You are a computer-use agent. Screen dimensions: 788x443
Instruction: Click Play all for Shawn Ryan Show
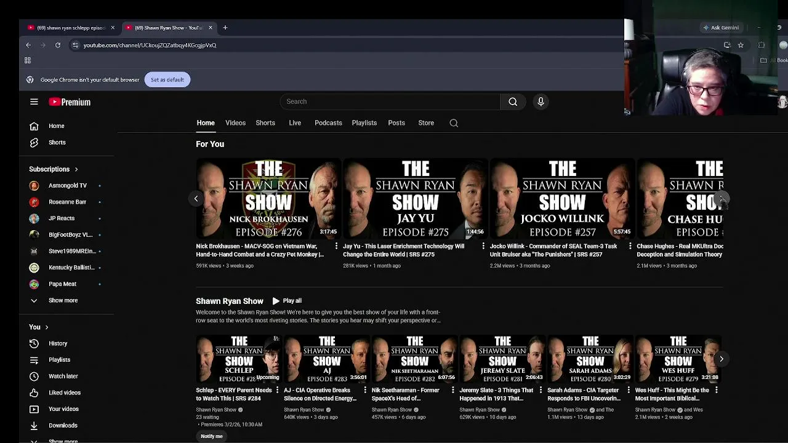pos(287,301)
